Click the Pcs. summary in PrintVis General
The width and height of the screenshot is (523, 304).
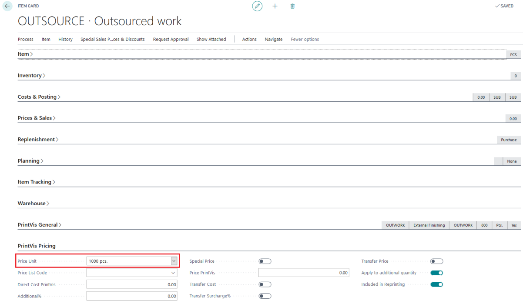pyautogui.click(x=500, y=225)
